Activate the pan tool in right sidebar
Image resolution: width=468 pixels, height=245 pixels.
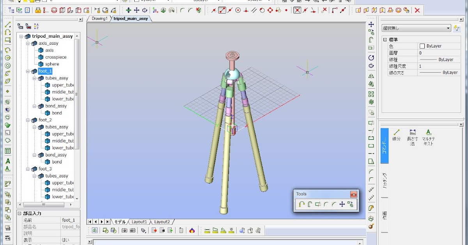pyautogui.click(x=371, y=24)
